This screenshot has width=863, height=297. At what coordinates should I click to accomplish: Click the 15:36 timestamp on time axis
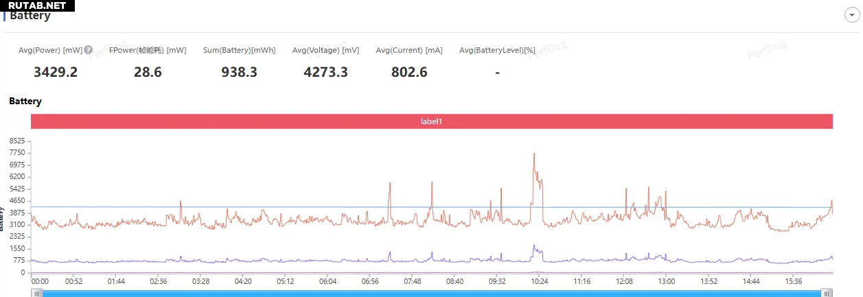pyautogui.click(x=794, y=281)
